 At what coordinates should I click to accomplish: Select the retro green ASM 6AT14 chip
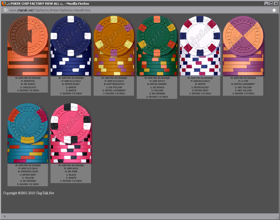(x=157, y=46)
